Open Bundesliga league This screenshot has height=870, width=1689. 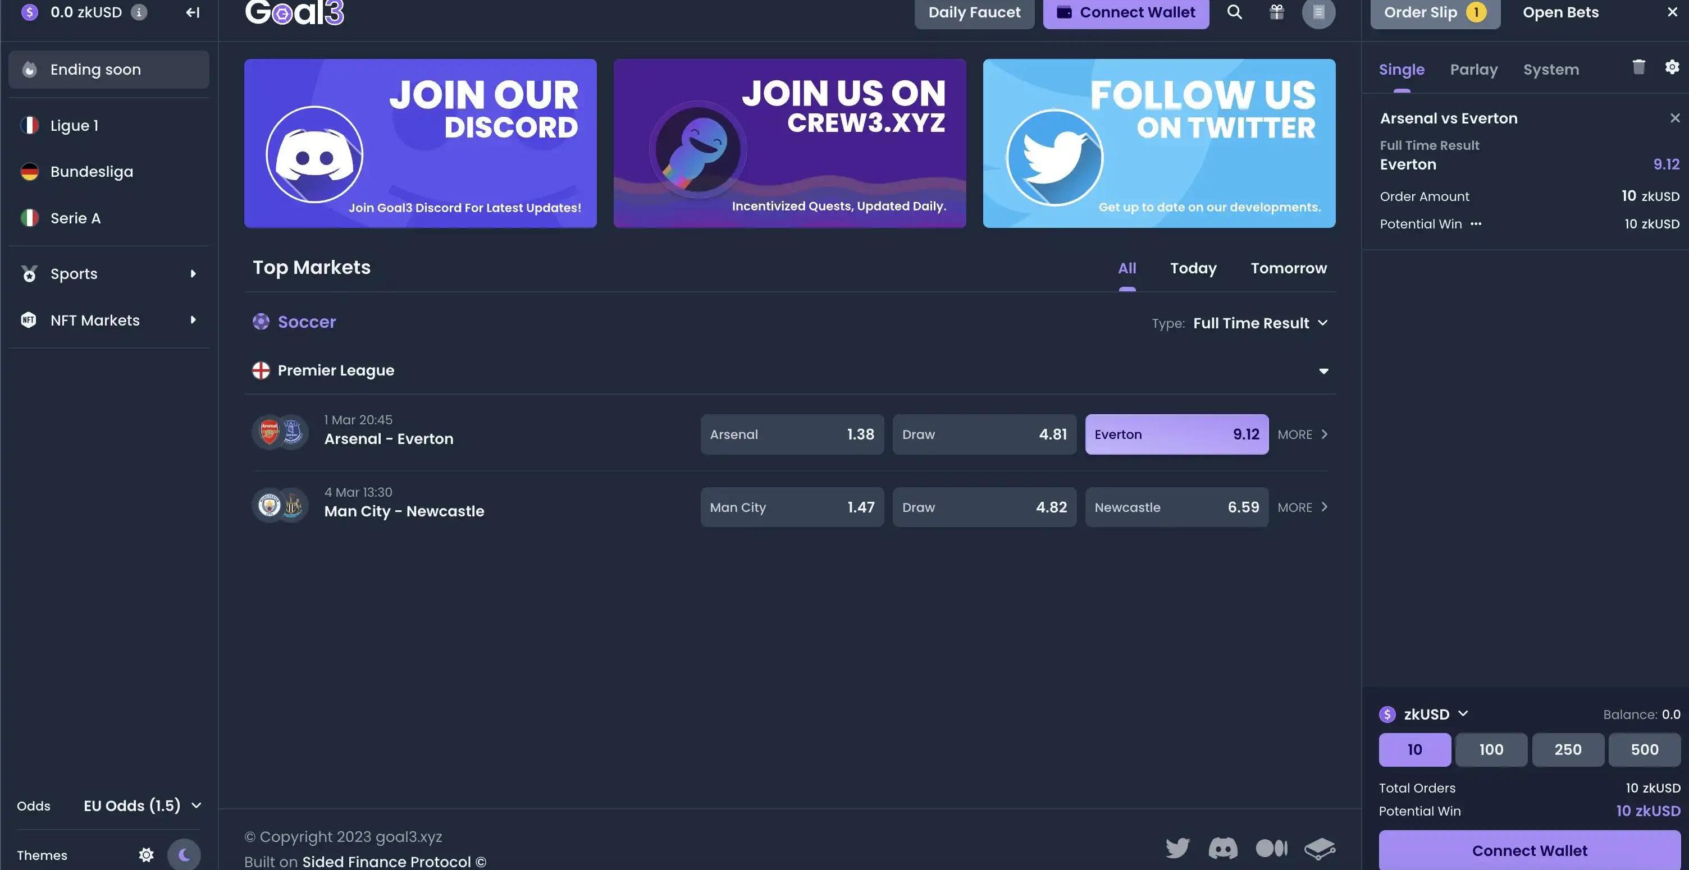point(109,172)
